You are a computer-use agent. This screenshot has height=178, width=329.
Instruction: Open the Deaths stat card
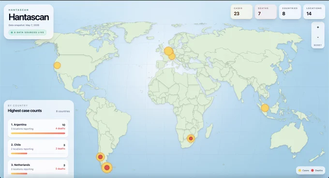tap(266, 12)
